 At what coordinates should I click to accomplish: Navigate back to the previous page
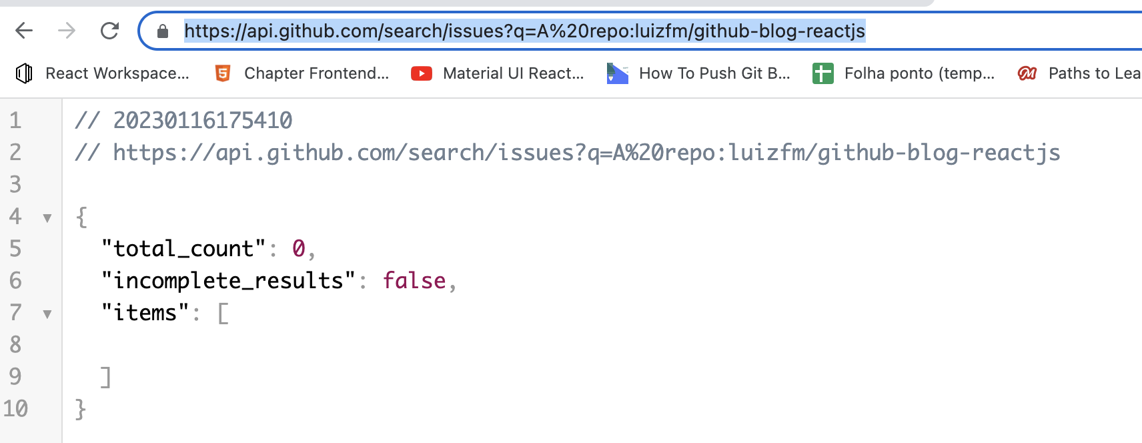pos(24,30)
